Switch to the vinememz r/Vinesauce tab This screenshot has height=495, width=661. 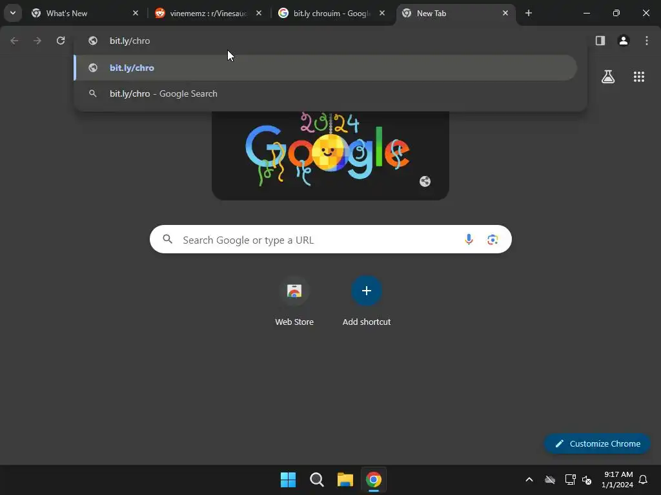(208, 14)
